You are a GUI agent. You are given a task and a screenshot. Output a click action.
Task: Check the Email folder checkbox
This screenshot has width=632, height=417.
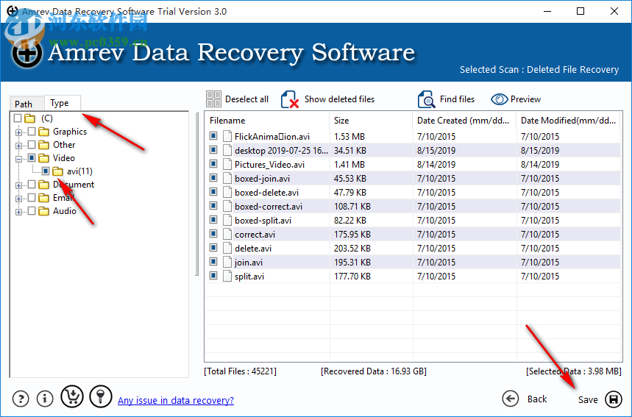coord(32,197)
